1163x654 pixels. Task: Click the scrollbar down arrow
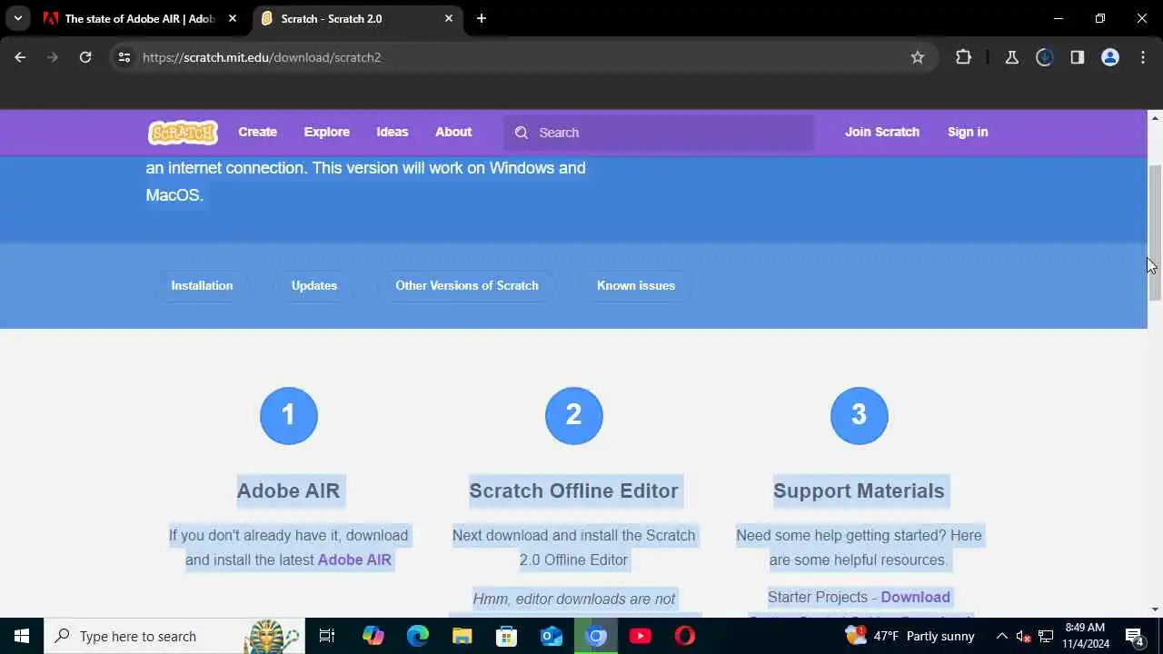[x=1155, y=609]
